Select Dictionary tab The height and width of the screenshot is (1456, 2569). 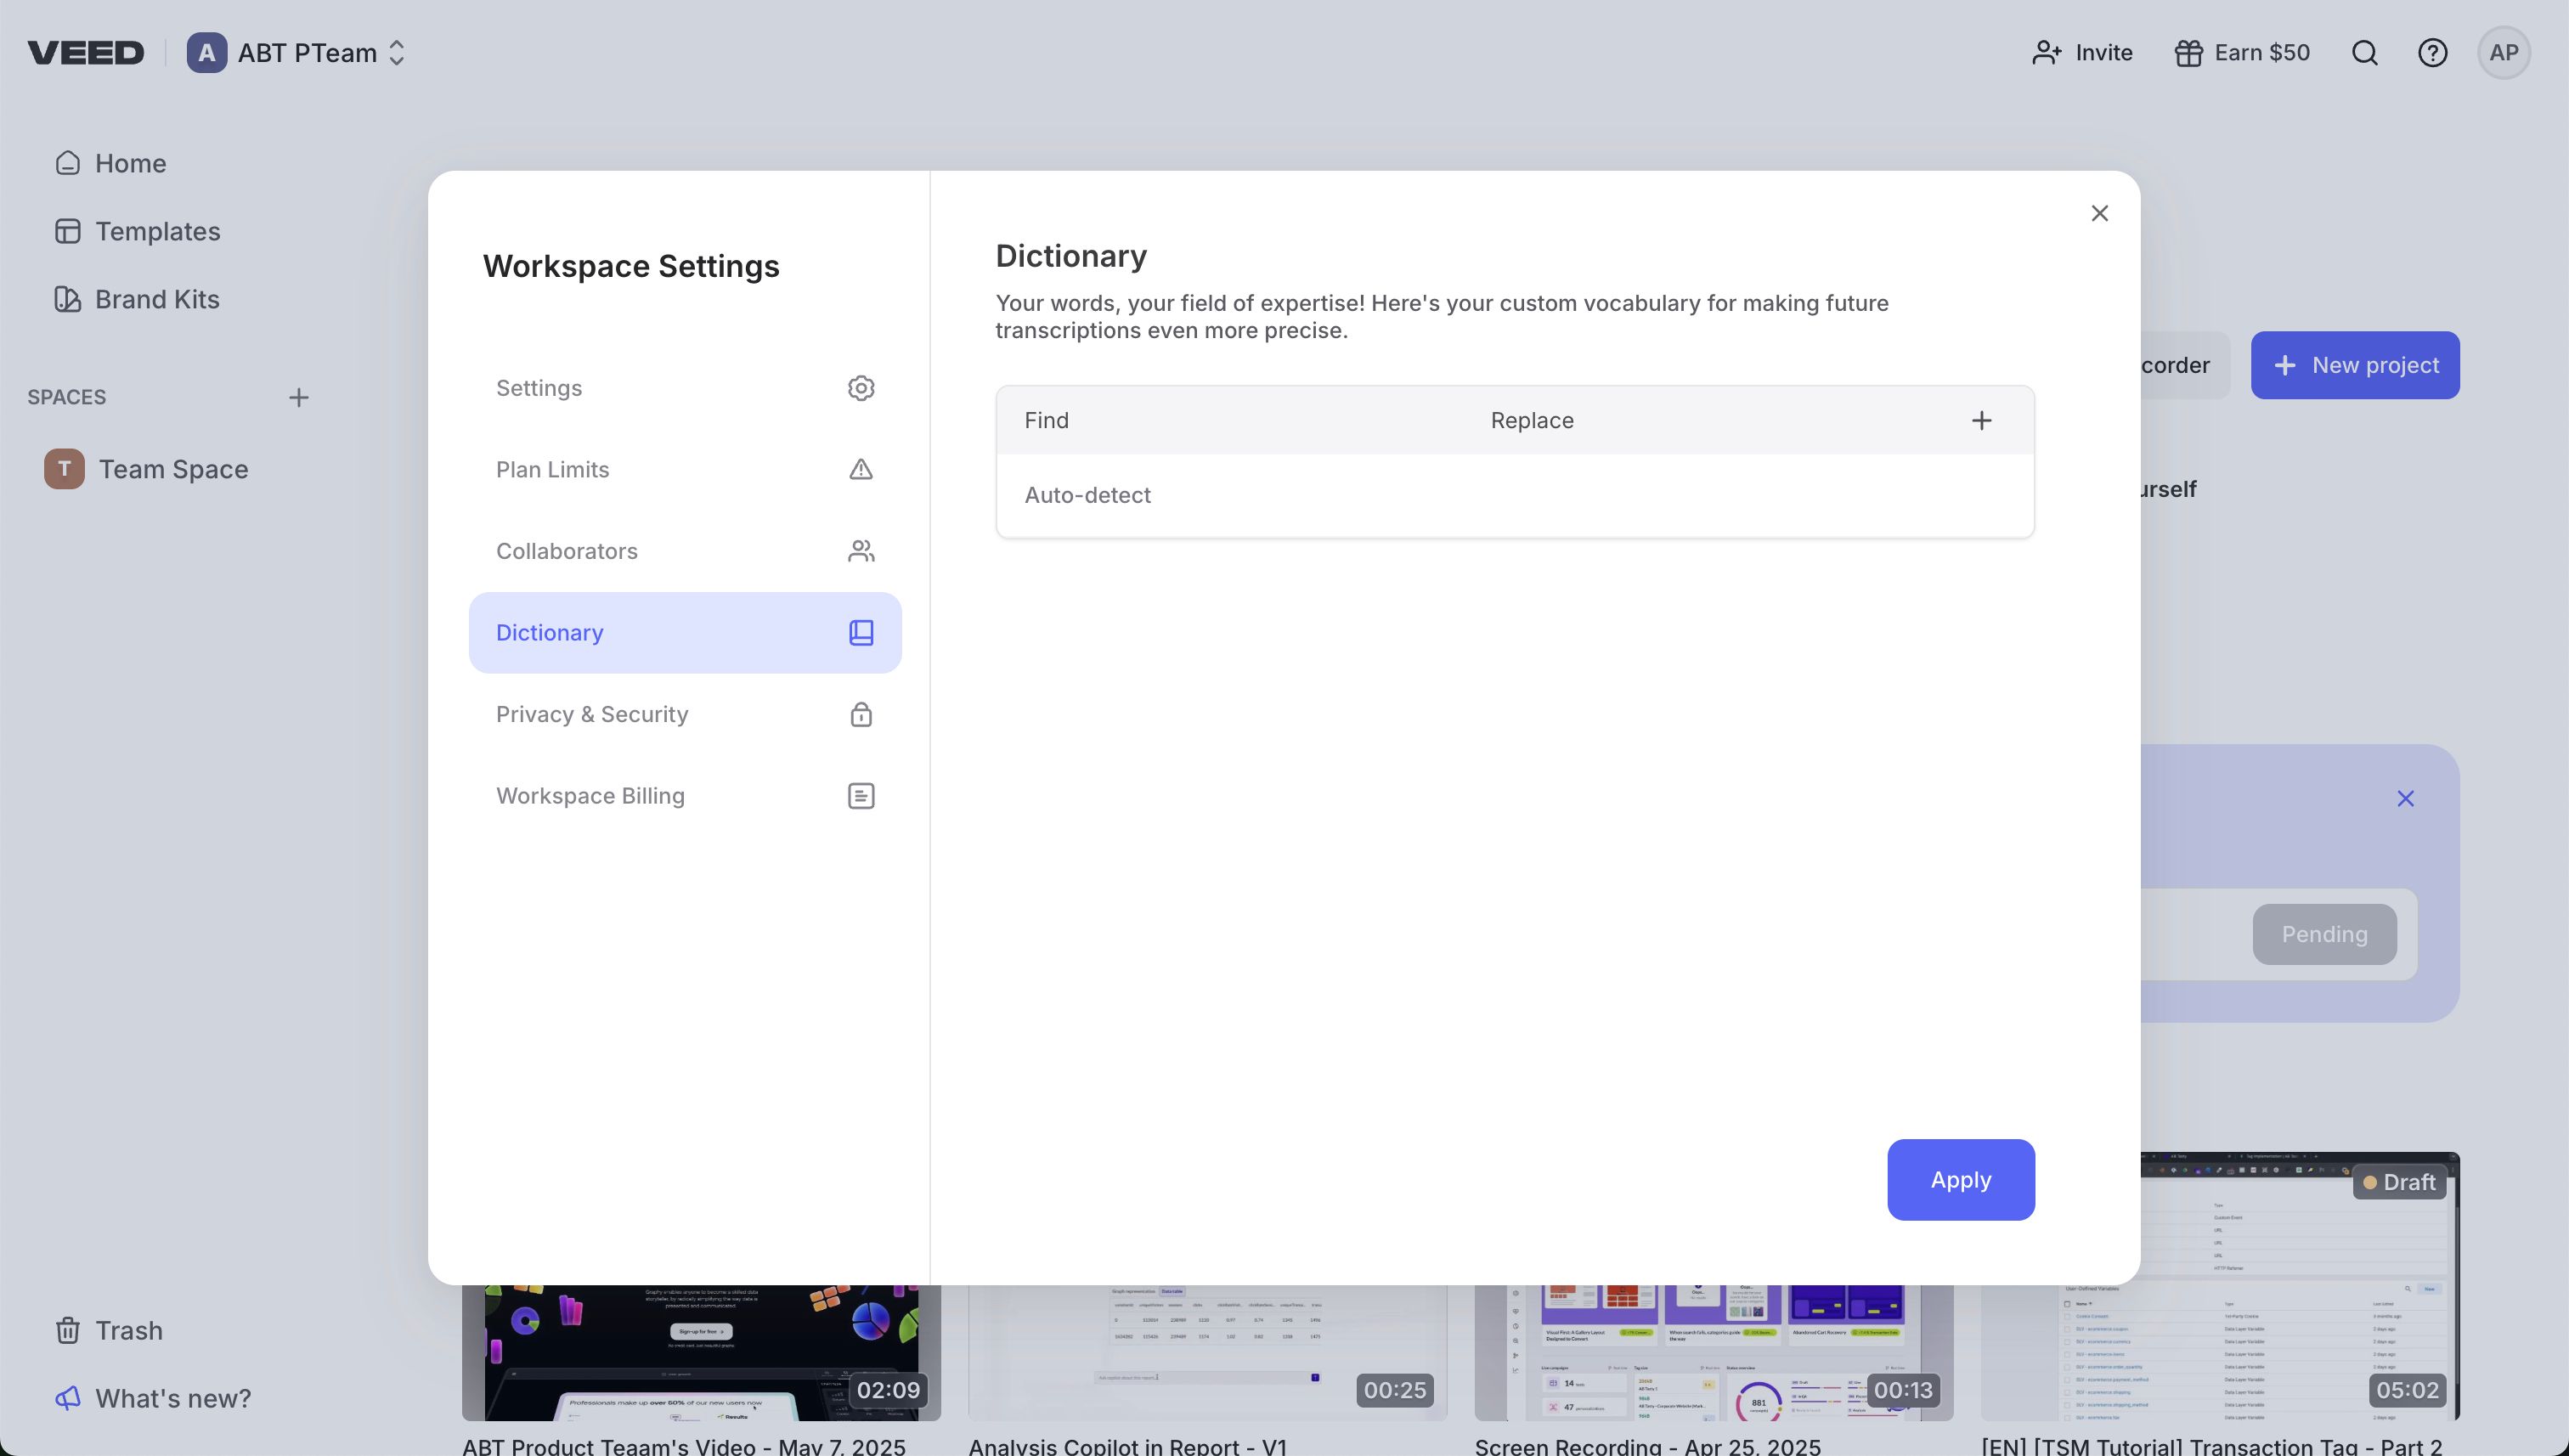click(685, 633)
